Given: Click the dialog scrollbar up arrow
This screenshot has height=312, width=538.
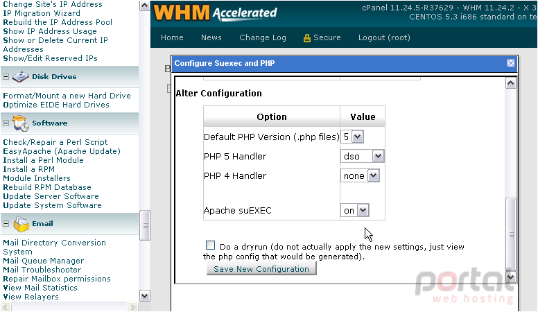Looking at the screenshot, I should (x=510, y=83).
